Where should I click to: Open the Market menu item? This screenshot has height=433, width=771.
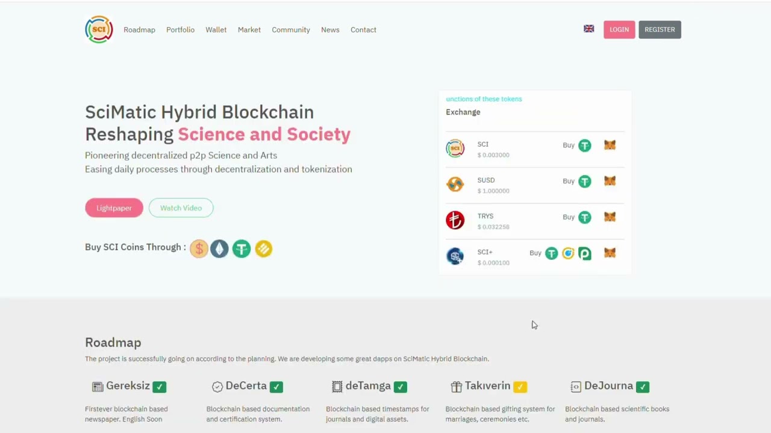tap(249, 29)
